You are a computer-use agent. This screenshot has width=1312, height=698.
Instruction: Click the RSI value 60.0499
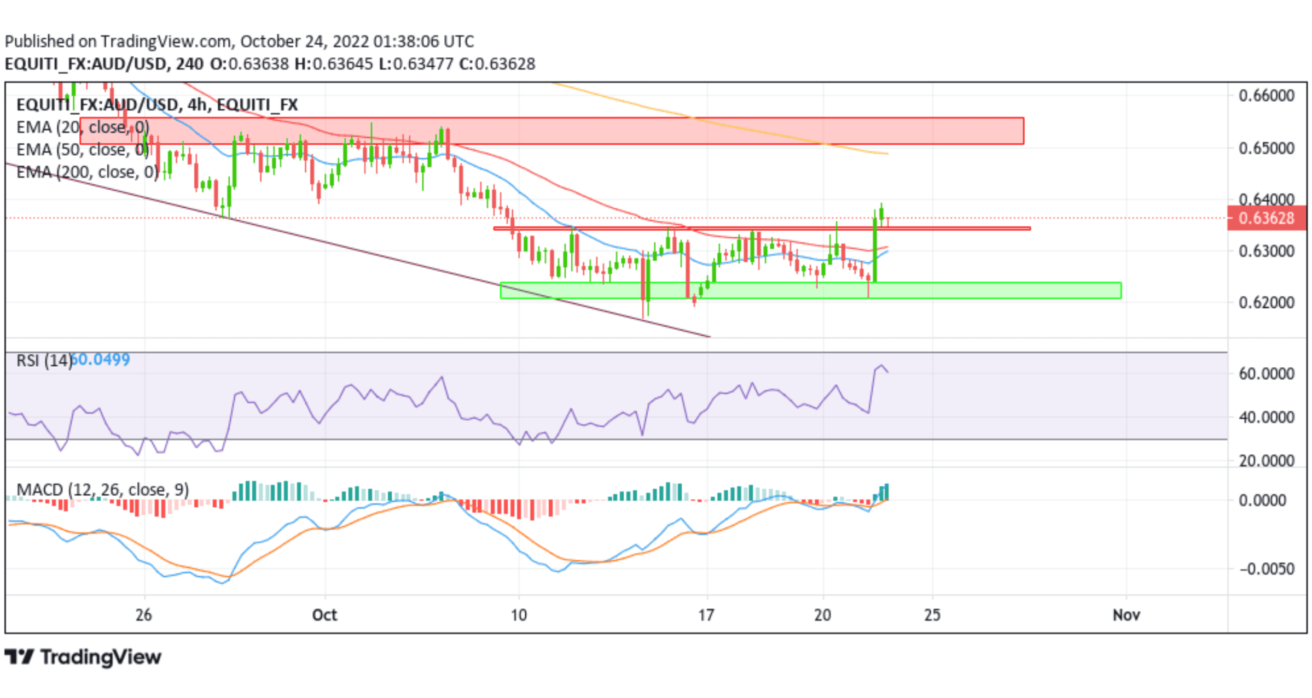pos(101,360)
